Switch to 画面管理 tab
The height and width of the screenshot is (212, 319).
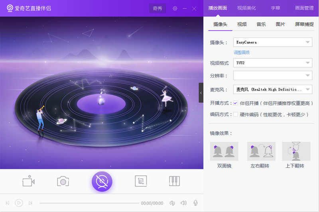(x=304, y=8)
